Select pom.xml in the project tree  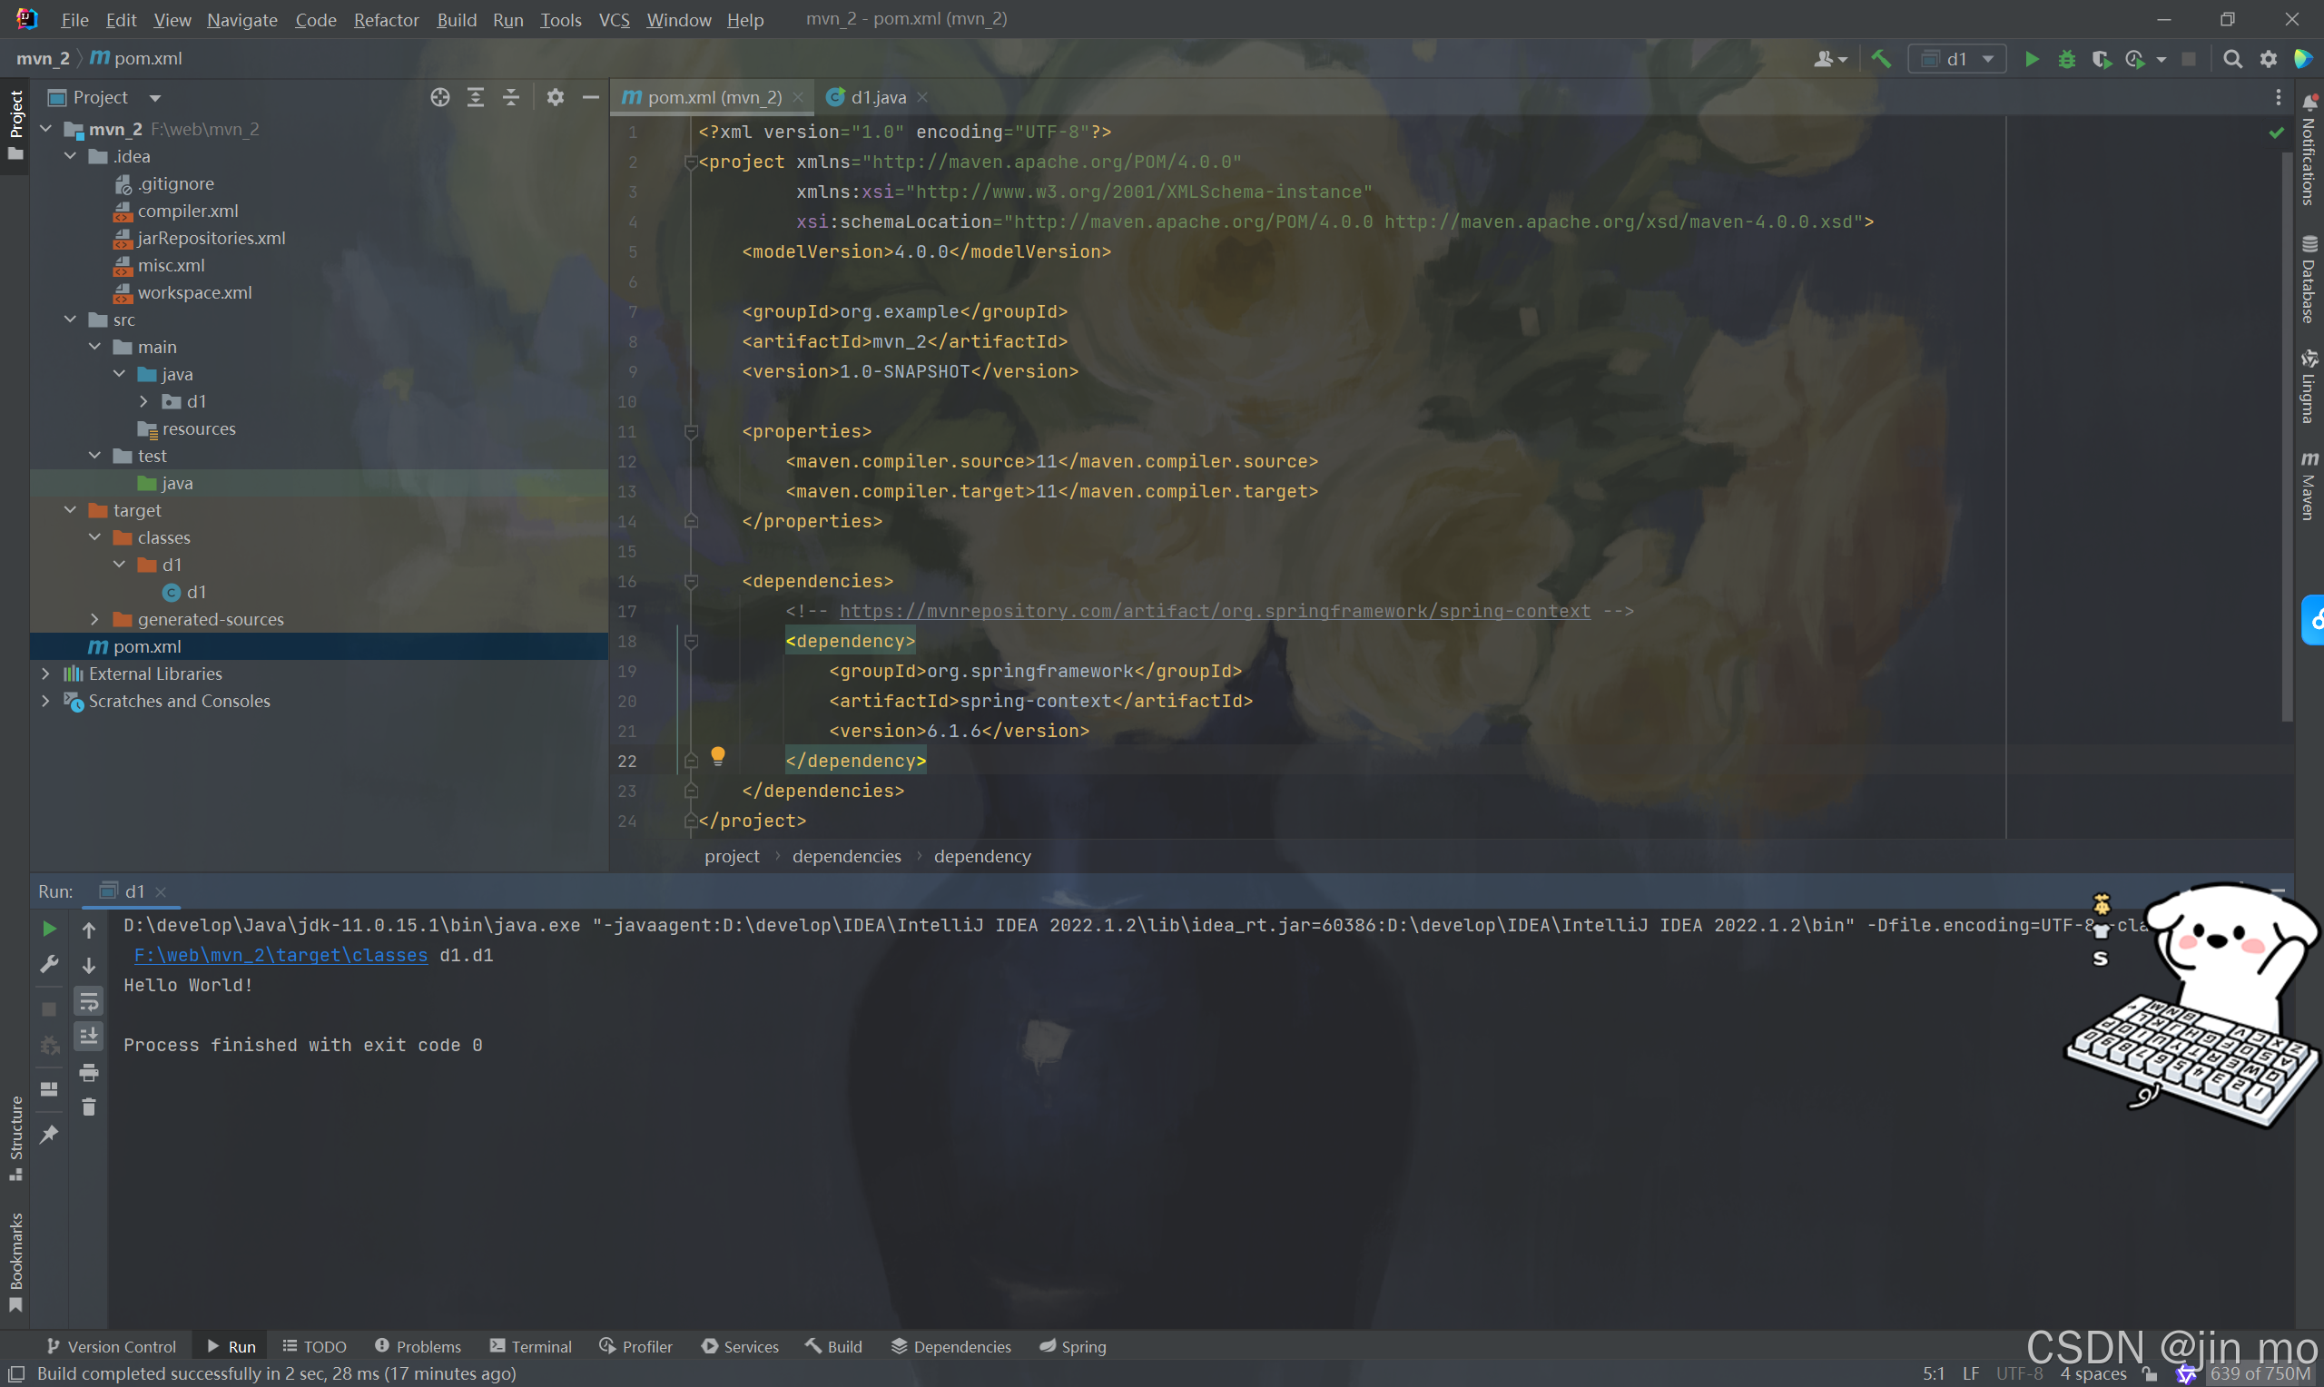(319, 647)
